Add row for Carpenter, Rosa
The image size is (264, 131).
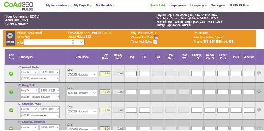11,110
